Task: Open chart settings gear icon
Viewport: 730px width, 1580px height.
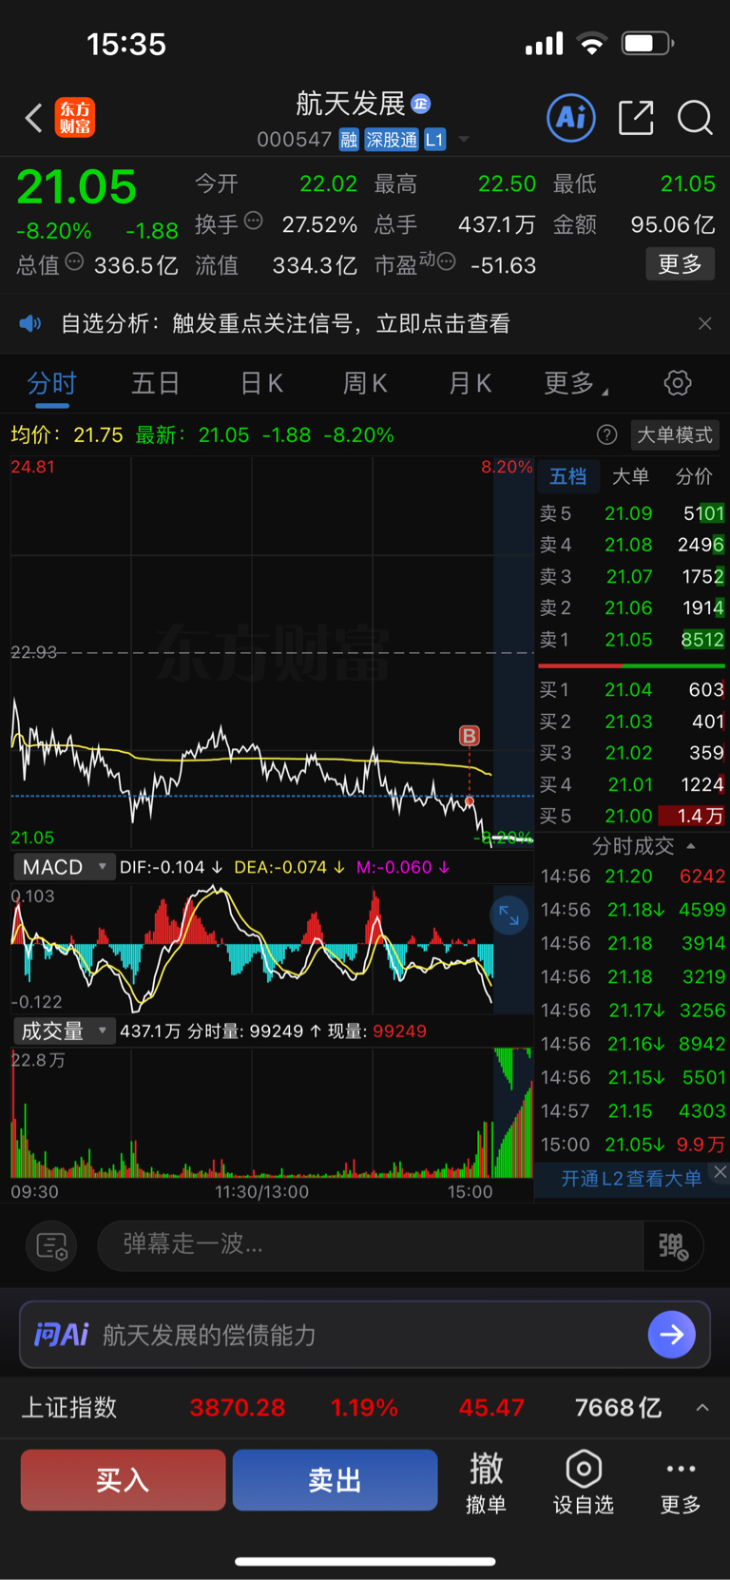Action: tap(678, 383)
